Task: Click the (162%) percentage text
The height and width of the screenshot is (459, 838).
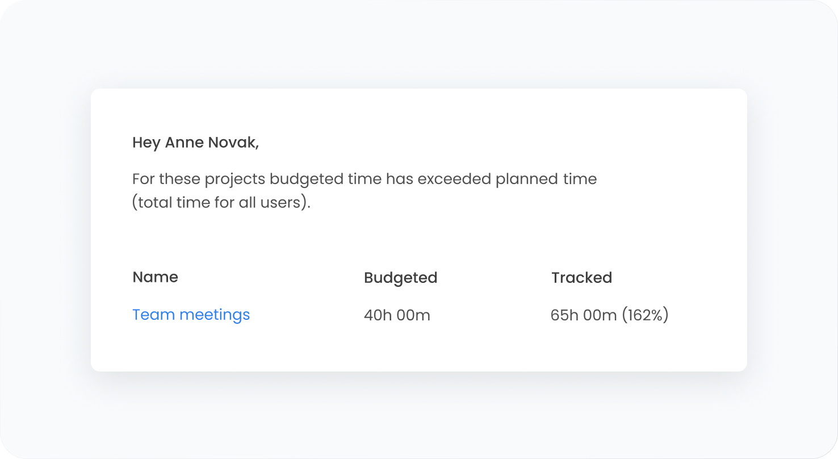Action: [645, 315]
